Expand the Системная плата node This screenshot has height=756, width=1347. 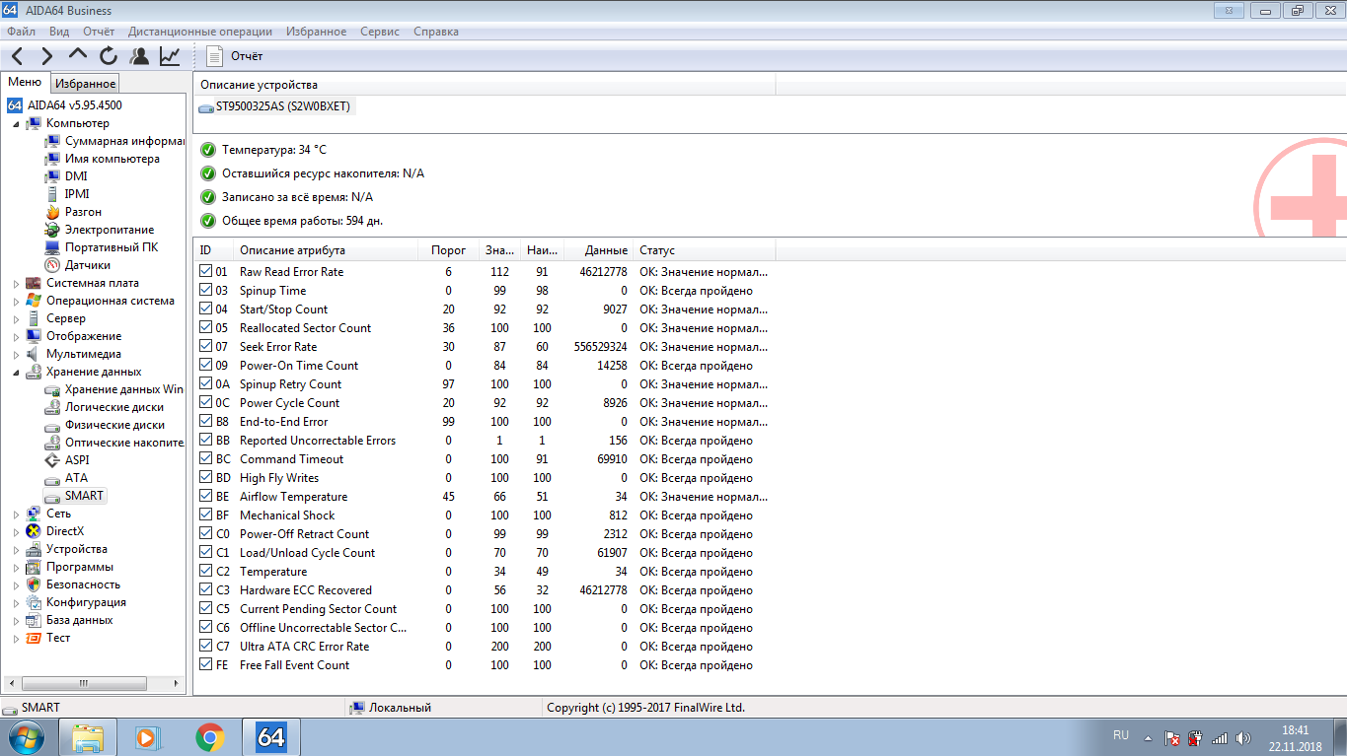pyautogui.click(x=16, y=284)
